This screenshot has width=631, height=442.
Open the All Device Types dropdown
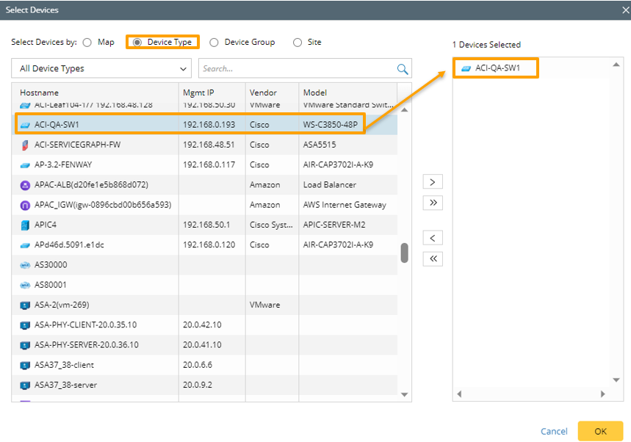point(101,69)
